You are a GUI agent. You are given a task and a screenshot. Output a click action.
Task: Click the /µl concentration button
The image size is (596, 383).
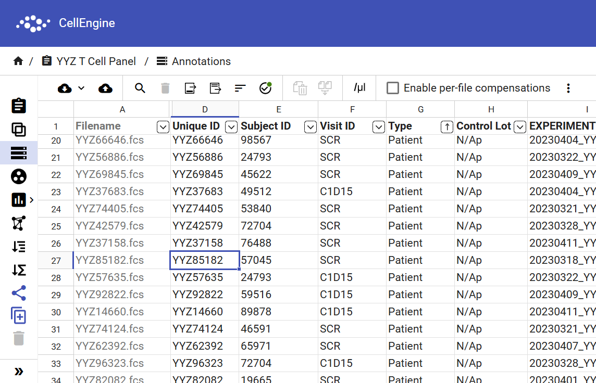[x=359, y=87]
